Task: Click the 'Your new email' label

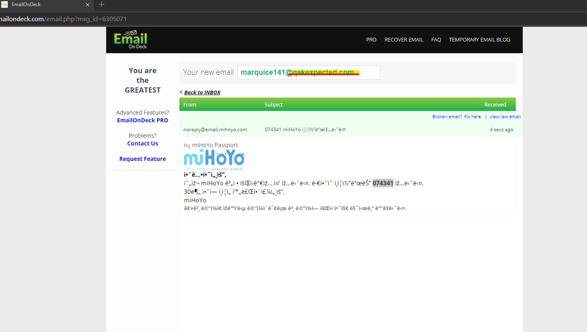Action: pyautogui.click(x=208, y=72)
